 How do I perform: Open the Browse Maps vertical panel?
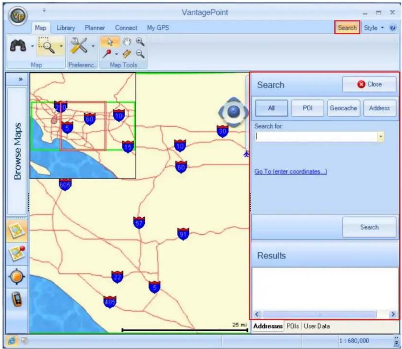click(17, 151)
